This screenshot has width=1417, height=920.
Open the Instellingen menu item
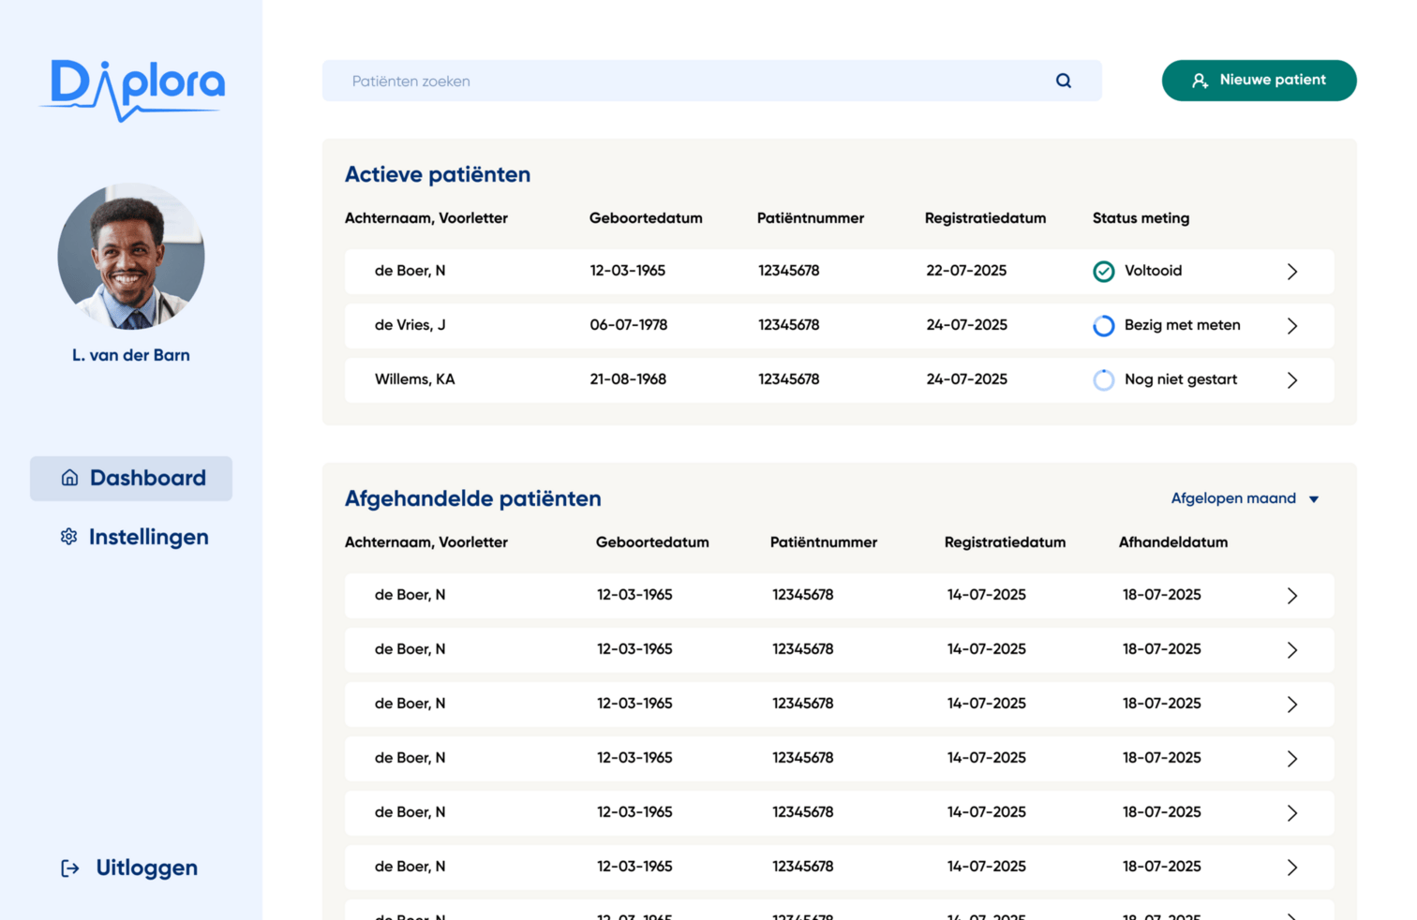click(x=148, y=537)
